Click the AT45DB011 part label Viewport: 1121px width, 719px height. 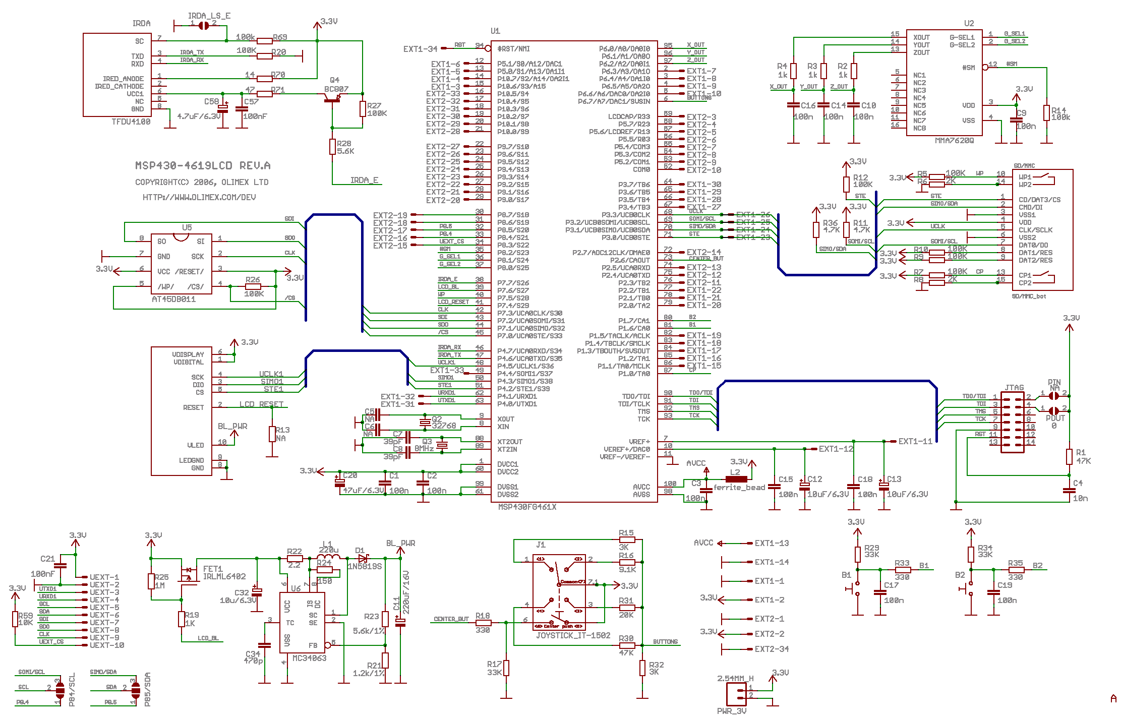tap(174, 299)
